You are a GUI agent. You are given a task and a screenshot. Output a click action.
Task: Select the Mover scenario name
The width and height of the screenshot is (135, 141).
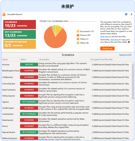click(5, 126)
